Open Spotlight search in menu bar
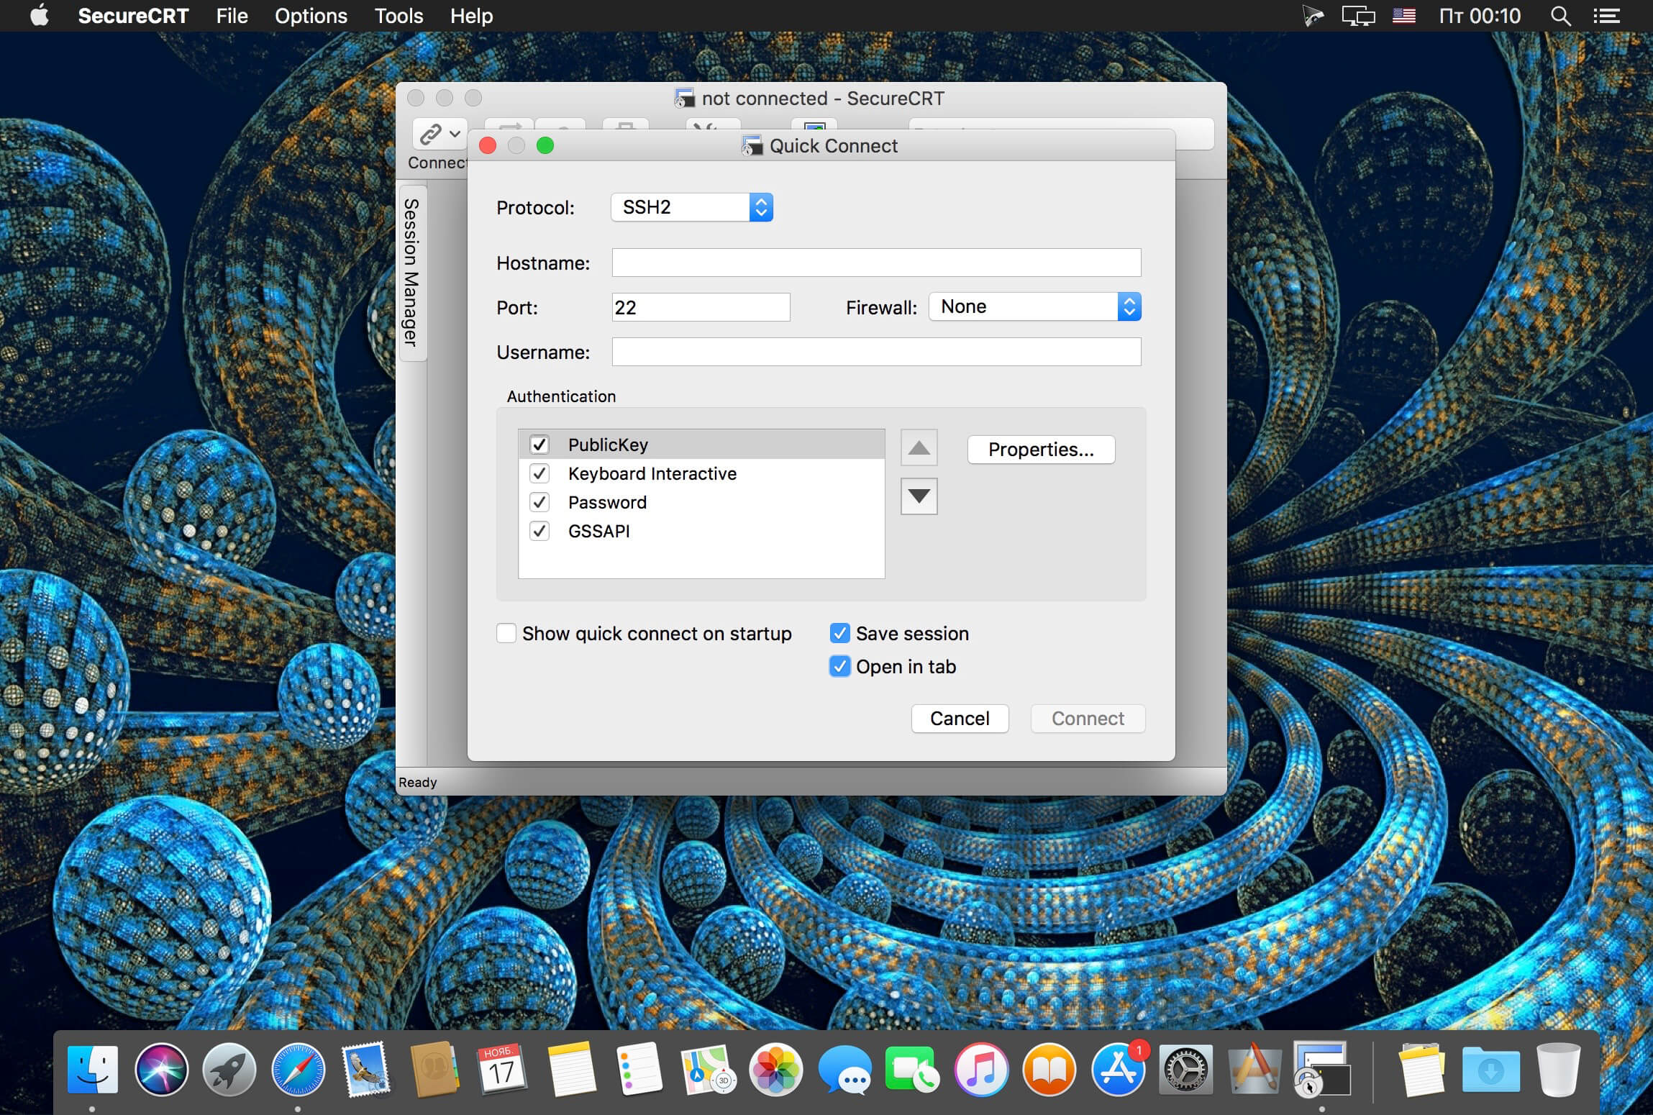The image size is (1653, 1115). tap(1559, 16)
